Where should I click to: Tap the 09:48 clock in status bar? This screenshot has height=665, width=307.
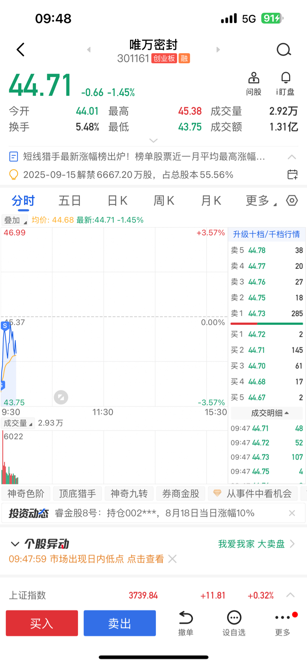coord(53,18)
